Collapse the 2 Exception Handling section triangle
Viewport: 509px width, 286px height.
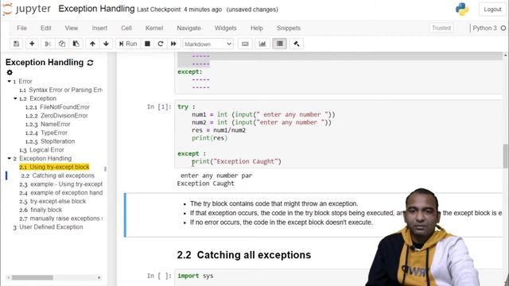pos(9,158)
